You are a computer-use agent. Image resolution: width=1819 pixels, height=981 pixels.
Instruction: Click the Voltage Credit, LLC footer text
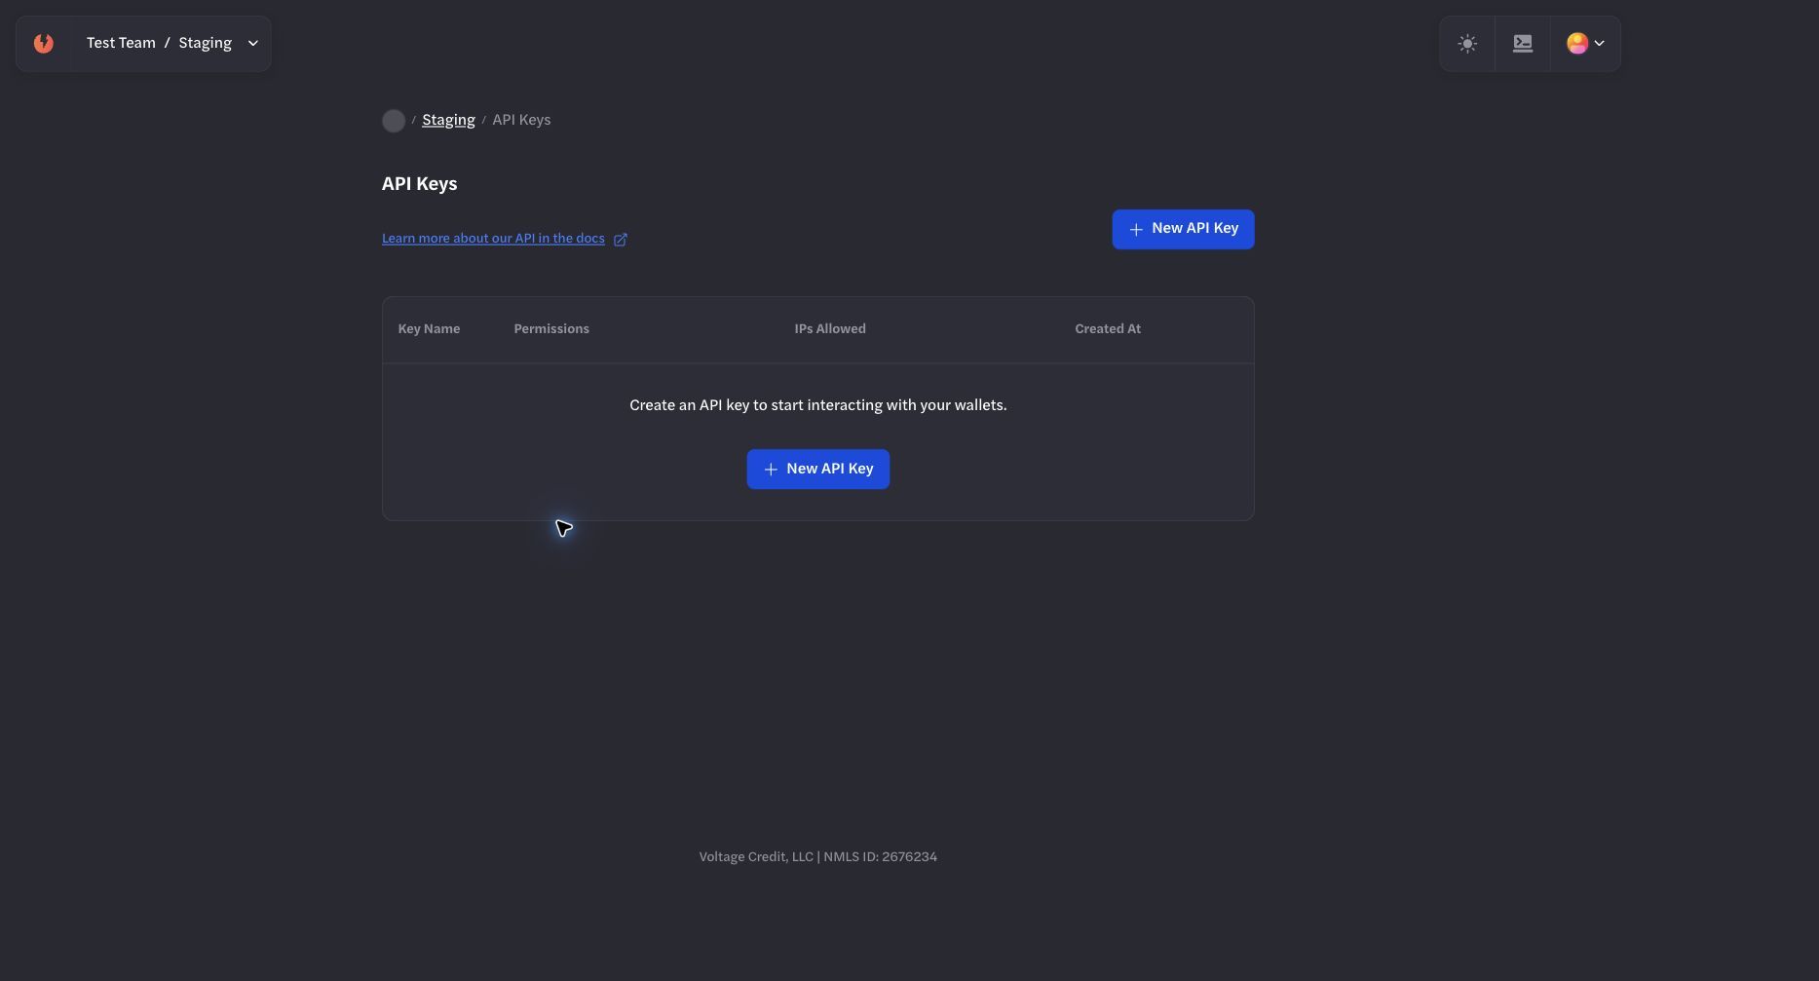(x=818, y=857)
